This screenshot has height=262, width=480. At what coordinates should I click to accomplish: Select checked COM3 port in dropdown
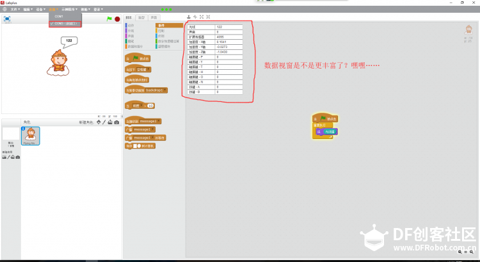coord(65,24)
